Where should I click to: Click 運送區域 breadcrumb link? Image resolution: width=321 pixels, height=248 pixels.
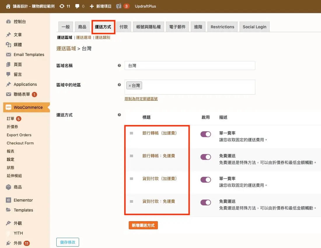(66, 48)
